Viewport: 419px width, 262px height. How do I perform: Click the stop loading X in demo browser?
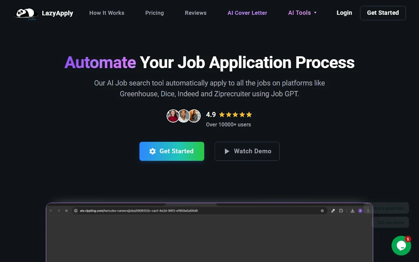point(66,211)
